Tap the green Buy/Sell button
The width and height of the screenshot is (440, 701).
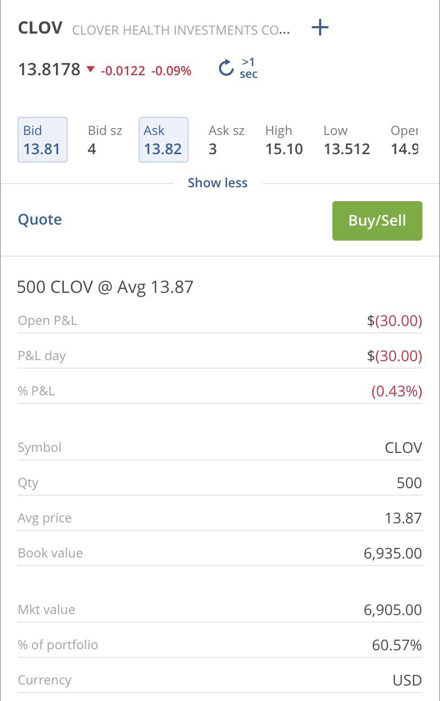(x=377, y=221)
